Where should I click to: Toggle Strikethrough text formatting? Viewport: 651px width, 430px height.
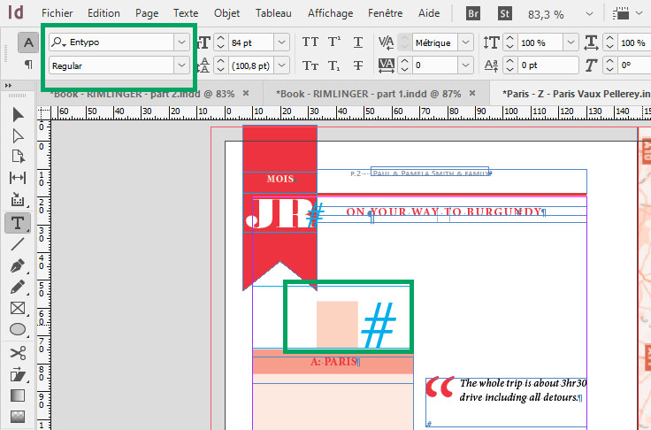point(357,65)
